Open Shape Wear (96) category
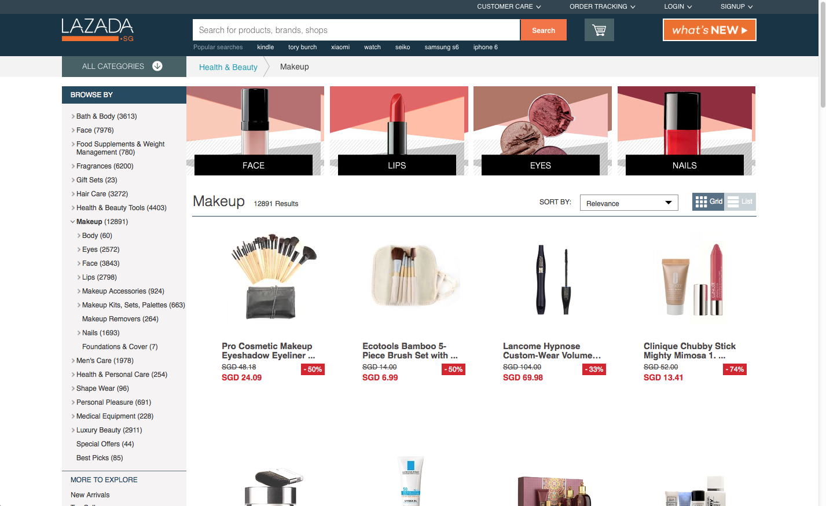This screenshot has width=826, height=506. [102, 388]
